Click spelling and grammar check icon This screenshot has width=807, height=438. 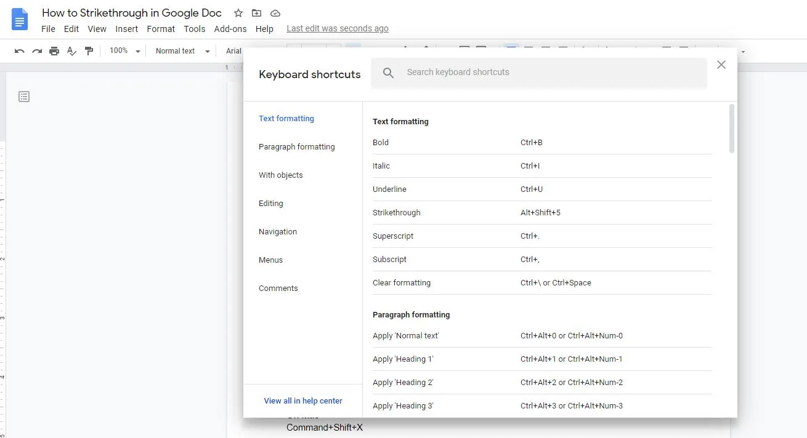71,51
